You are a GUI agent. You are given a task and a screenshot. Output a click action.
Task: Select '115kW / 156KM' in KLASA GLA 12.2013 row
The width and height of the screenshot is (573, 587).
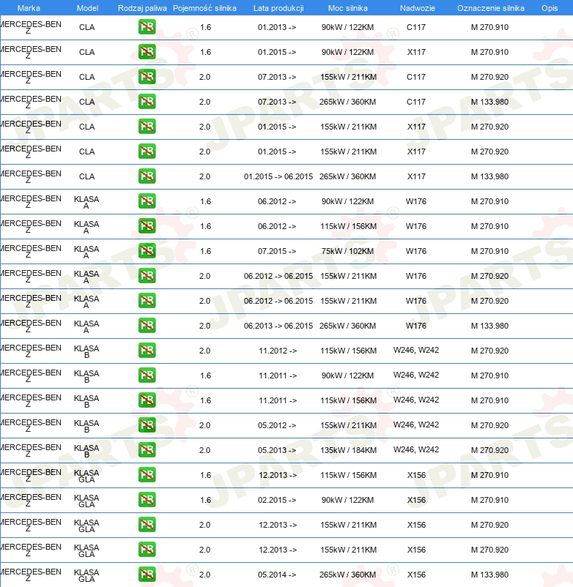pyautogui.click(x=348, y=475)
